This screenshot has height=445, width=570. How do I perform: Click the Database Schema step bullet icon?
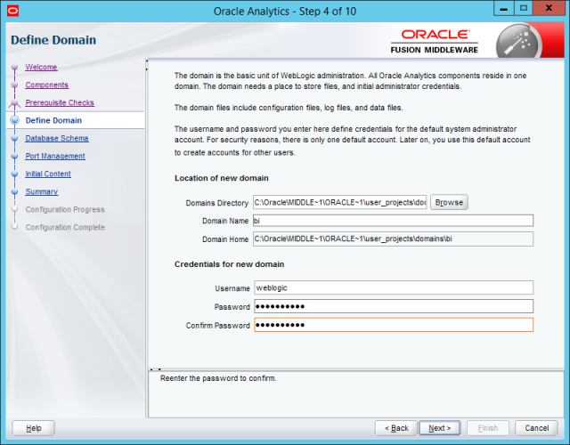click(14, 139)
